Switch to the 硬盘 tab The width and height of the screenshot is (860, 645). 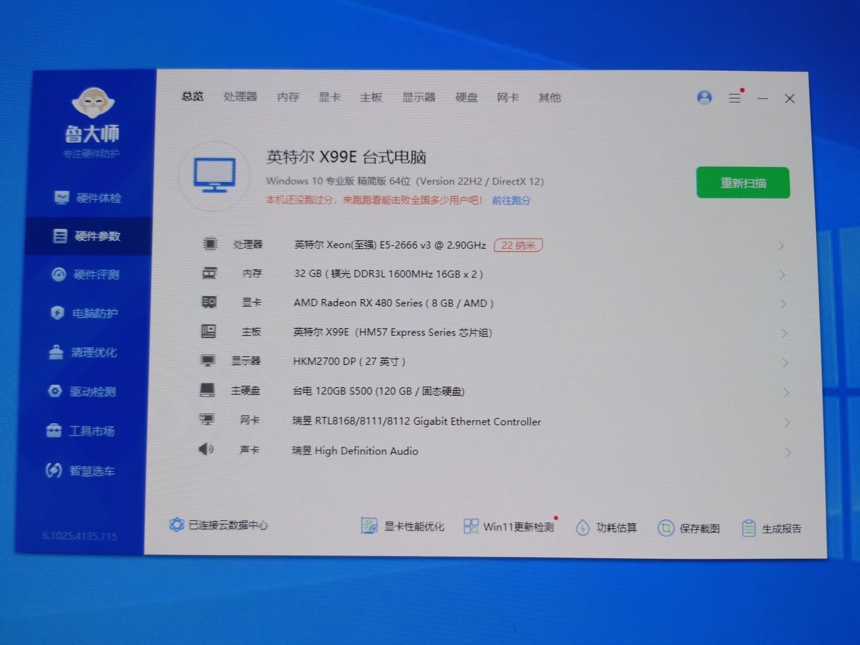(x=466, y=98)
